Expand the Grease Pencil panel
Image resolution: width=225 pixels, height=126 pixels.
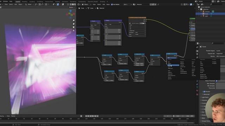[x=205, y=121]
